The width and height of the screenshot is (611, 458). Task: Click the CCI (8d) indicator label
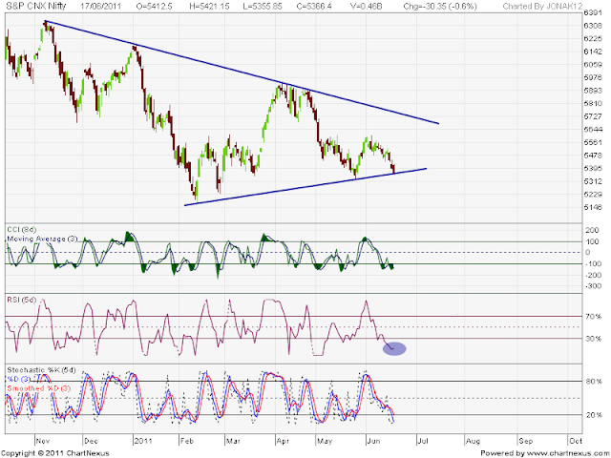coord(22,230)
